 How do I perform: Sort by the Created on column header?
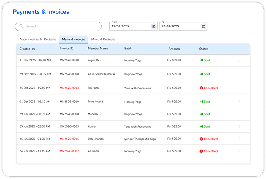point(27,49)
